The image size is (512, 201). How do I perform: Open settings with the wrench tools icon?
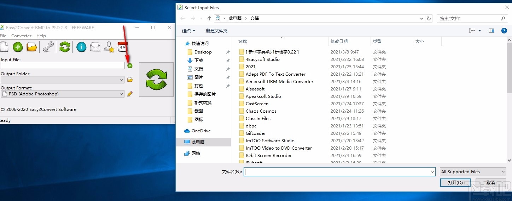coord(48,46)
